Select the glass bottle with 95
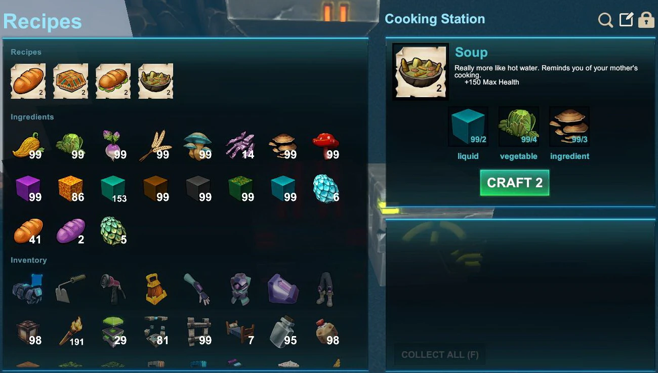658x373 pixels. (x=283, y=331)
